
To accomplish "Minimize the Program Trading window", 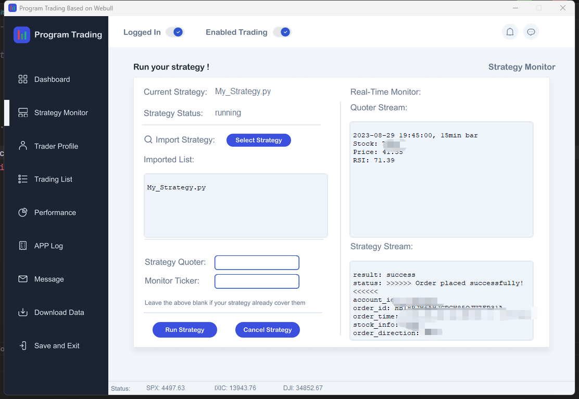I will click(515, 8).
